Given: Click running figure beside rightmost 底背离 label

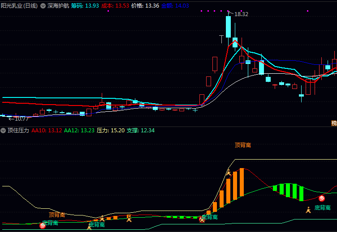Looking at the screenshot, I should coord(308,209).
